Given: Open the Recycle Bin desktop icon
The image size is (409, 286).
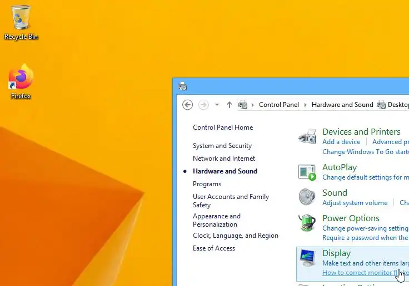Looking at the screenshot, I should pos(21,23).
